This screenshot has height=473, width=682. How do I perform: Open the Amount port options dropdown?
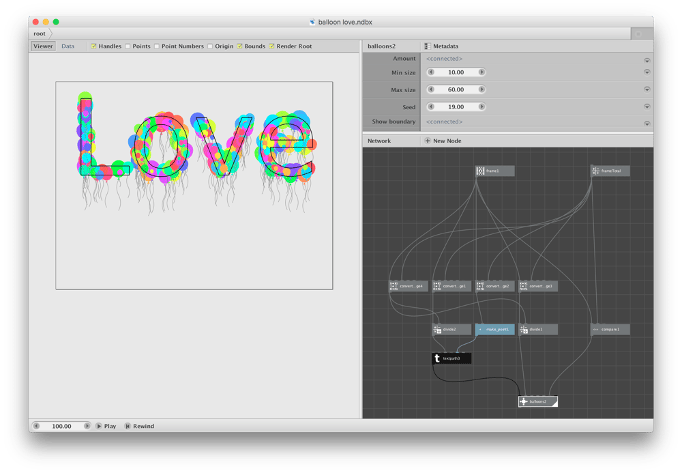pos(647,60)
